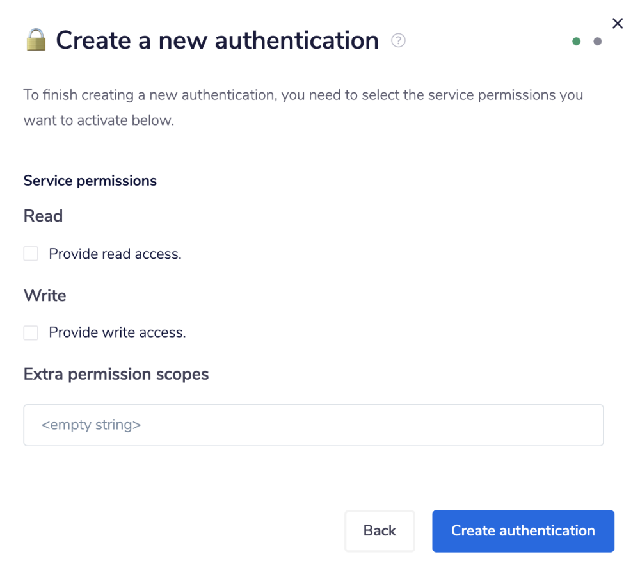The width and height of the screenshot is (640, 579).
Task: Enable the read access checkbox
Action: 31,254
